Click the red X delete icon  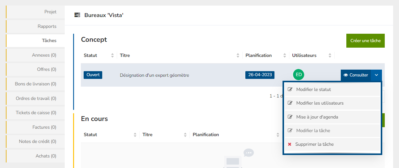[x=290, y=144]
